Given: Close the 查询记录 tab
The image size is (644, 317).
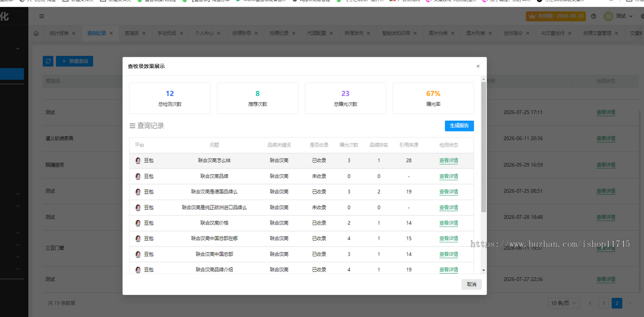Looking at the screenshot, I should pyautogui.click(x=111, y=33).
